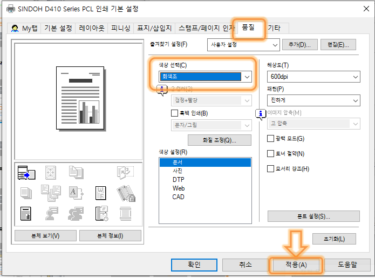
Task: Click the printer icon in title bar
Action: pyautogui.click(x=11, y=9)
